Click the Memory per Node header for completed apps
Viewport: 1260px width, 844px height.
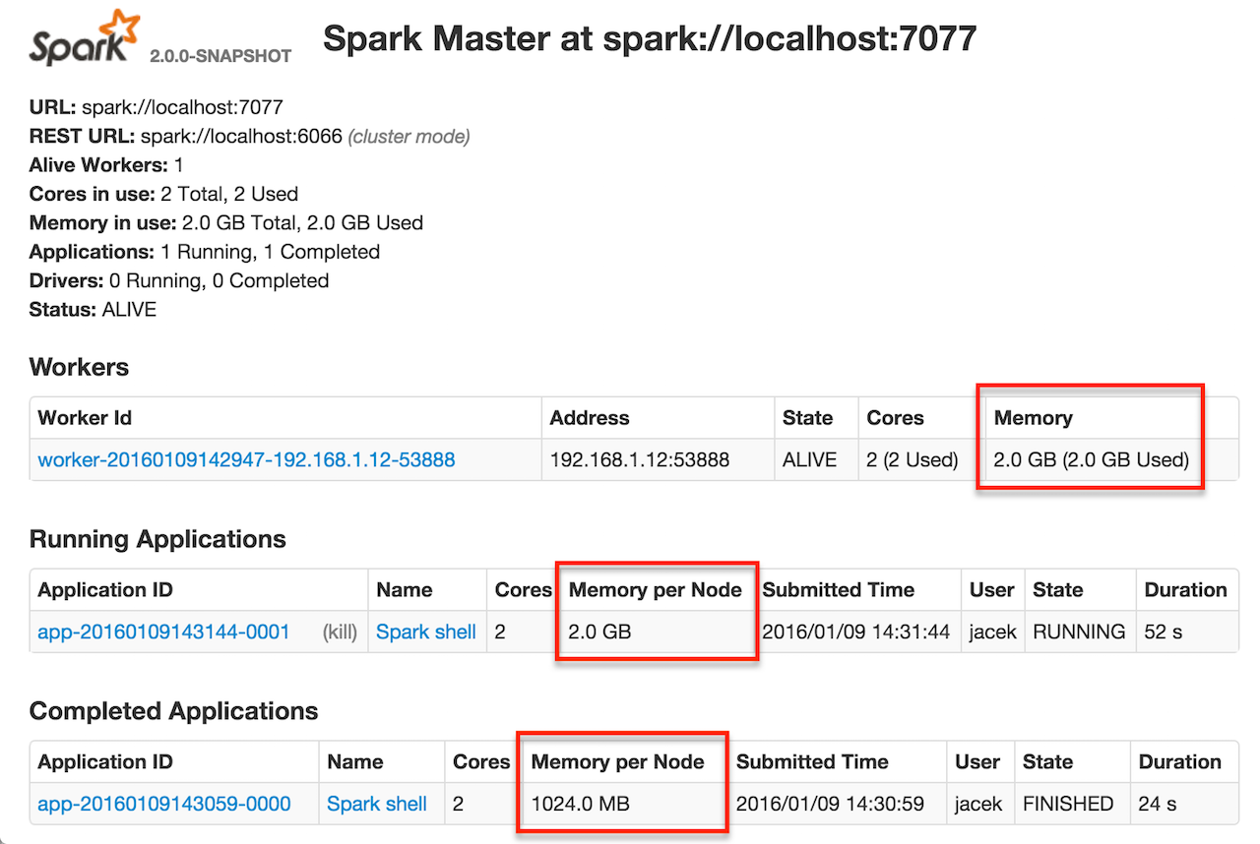tap(617, 761)
